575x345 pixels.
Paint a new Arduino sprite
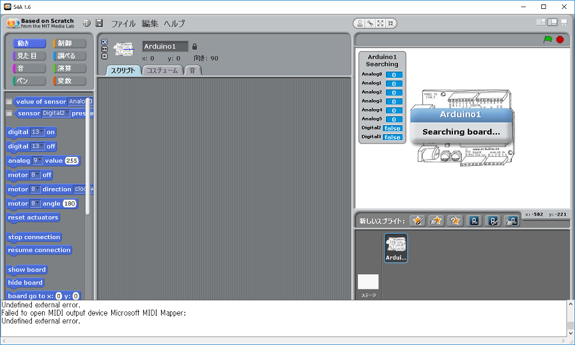[x=493, y=221]
